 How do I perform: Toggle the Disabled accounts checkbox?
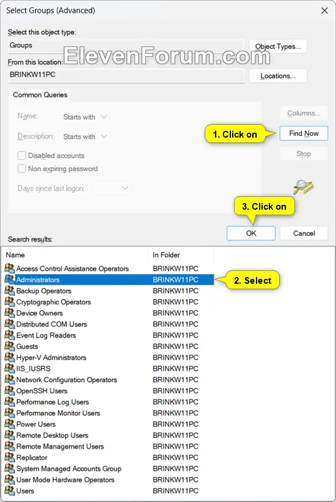coord(22,155)
